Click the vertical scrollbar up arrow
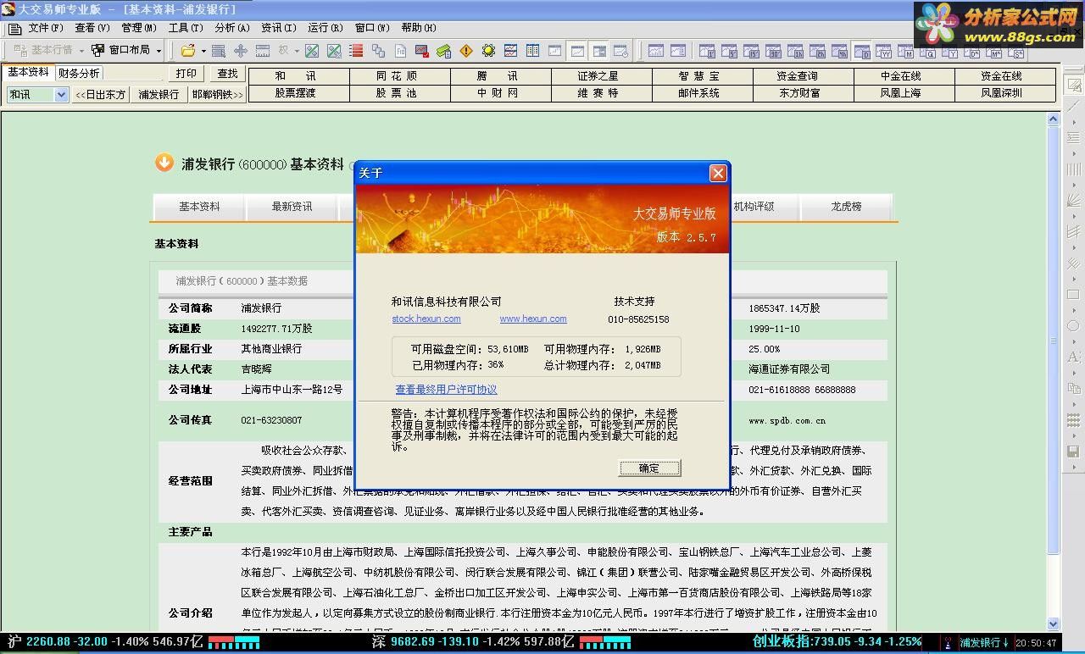Screen dimensions: 1085x654 [1054, 119]
